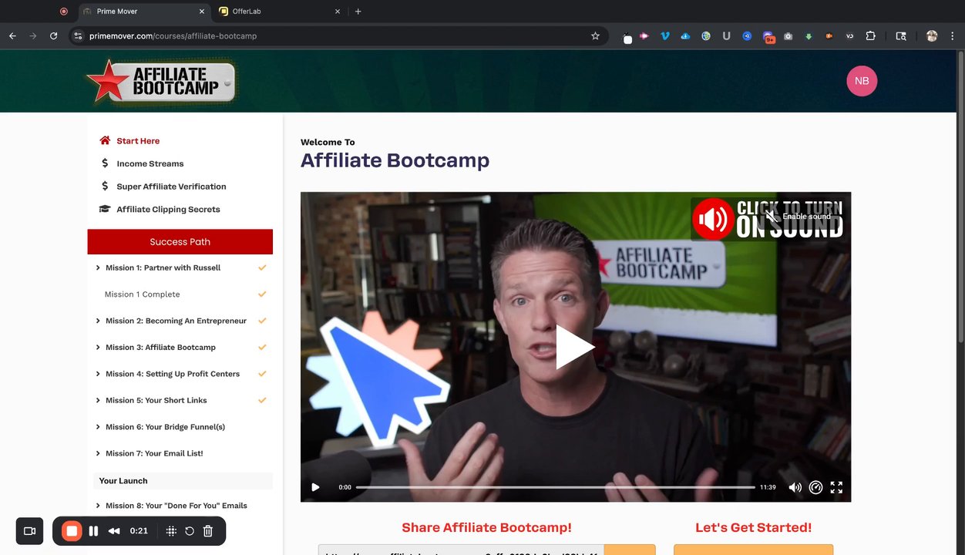Open the browser Extensions puzzle icon
The image size is (965, 555).
pyautogui.click(x=870, y=35)
